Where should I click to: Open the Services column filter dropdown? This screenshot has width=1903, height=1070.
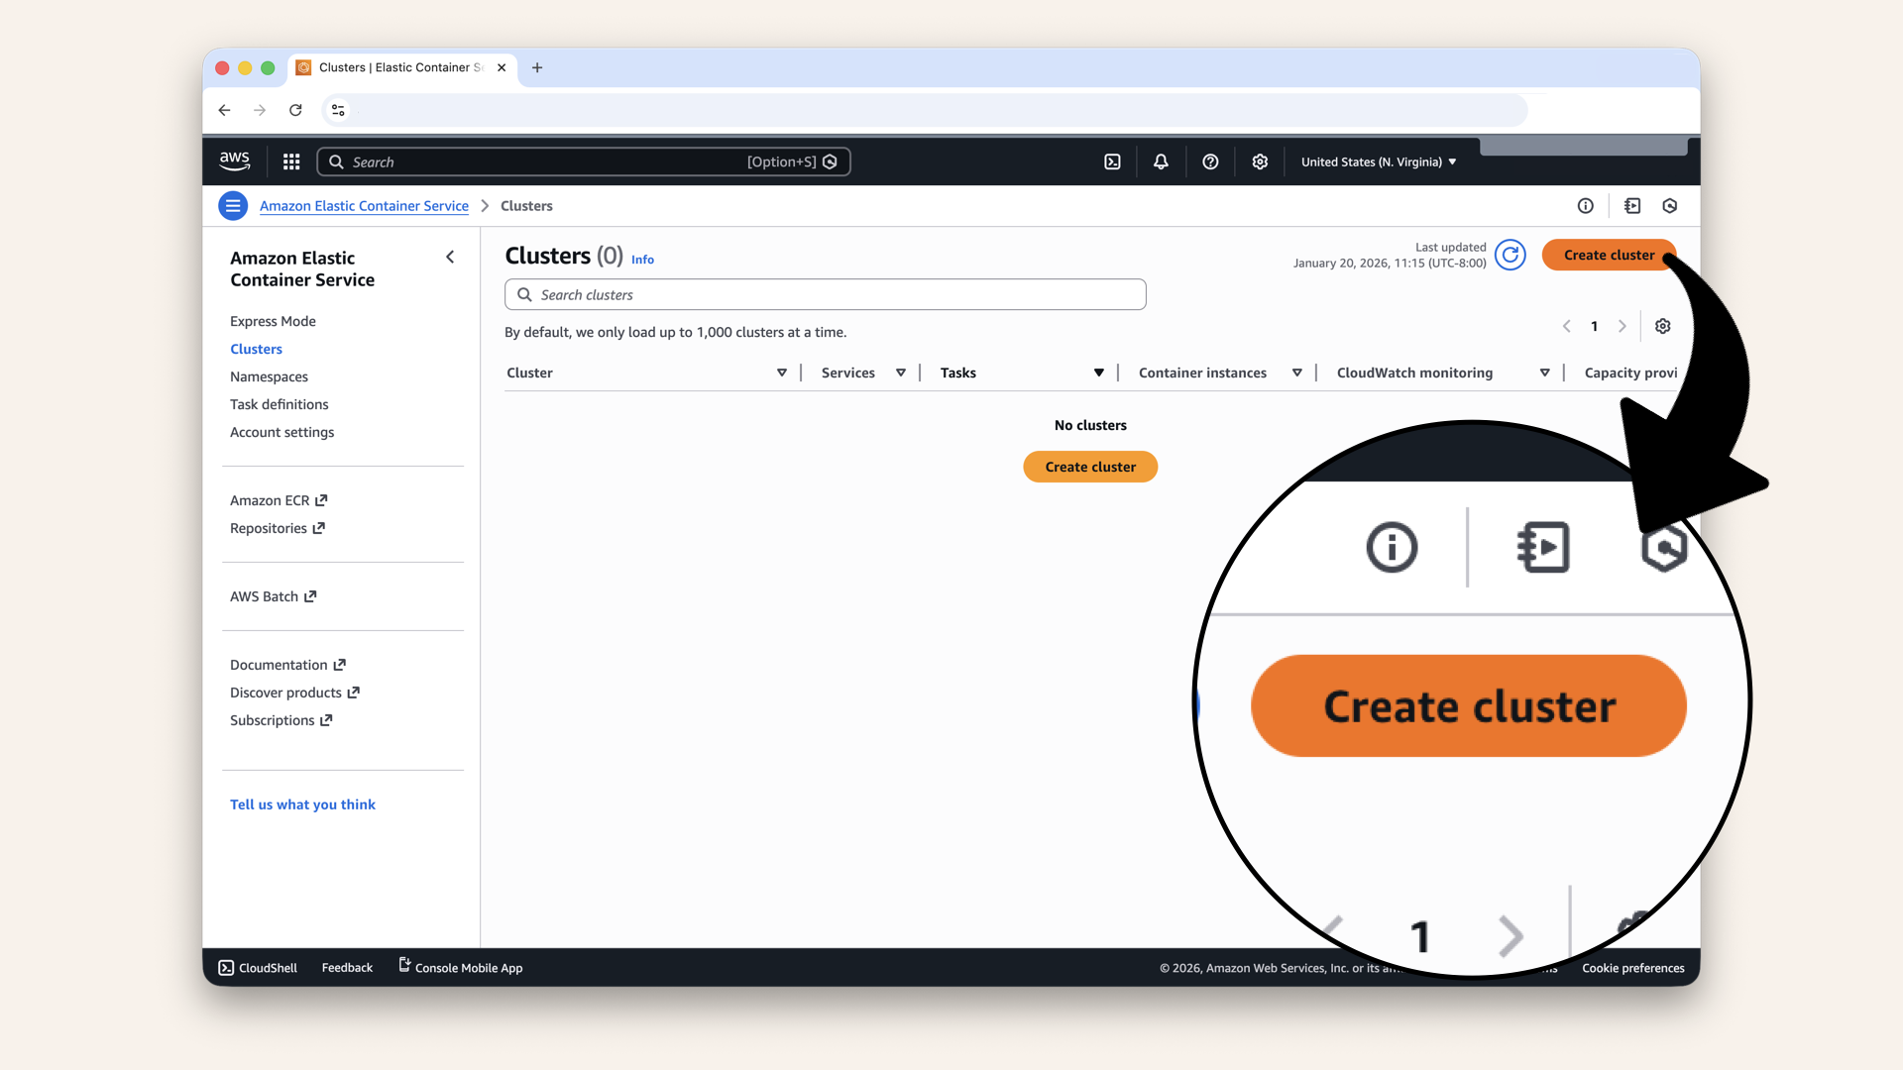(901, 373)
